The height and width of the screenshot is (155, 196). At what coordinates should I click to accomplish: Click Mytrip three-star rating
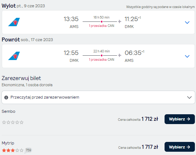pos(13,150)
